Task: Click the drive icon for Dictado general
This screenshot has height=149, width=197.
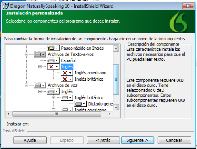Action: (x=80, y=104)
